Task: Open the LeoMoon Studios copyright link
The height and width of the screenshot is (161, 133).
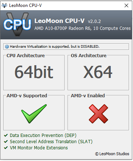Action: point(112,154)
